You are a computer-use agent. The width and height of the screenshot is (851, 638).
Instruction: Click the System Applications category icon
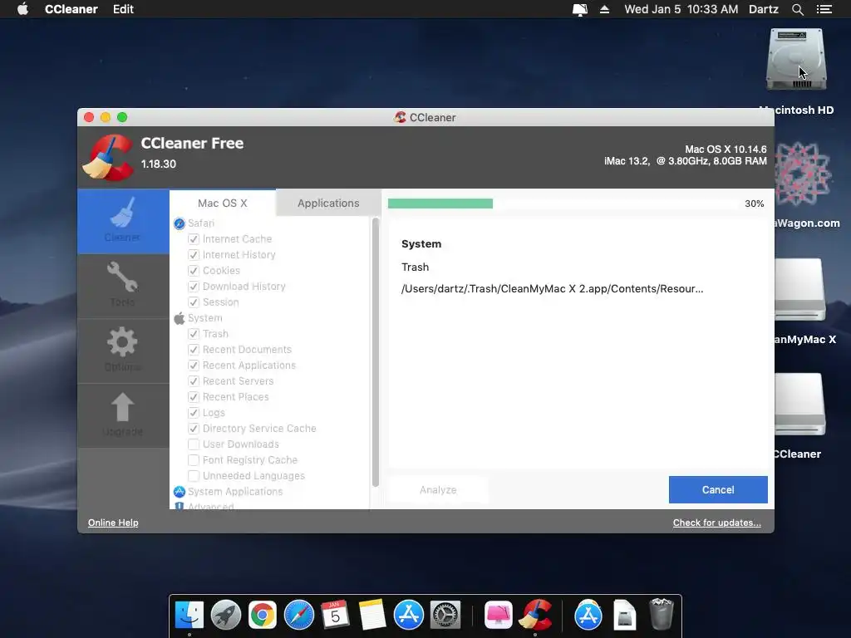point(180,492)
